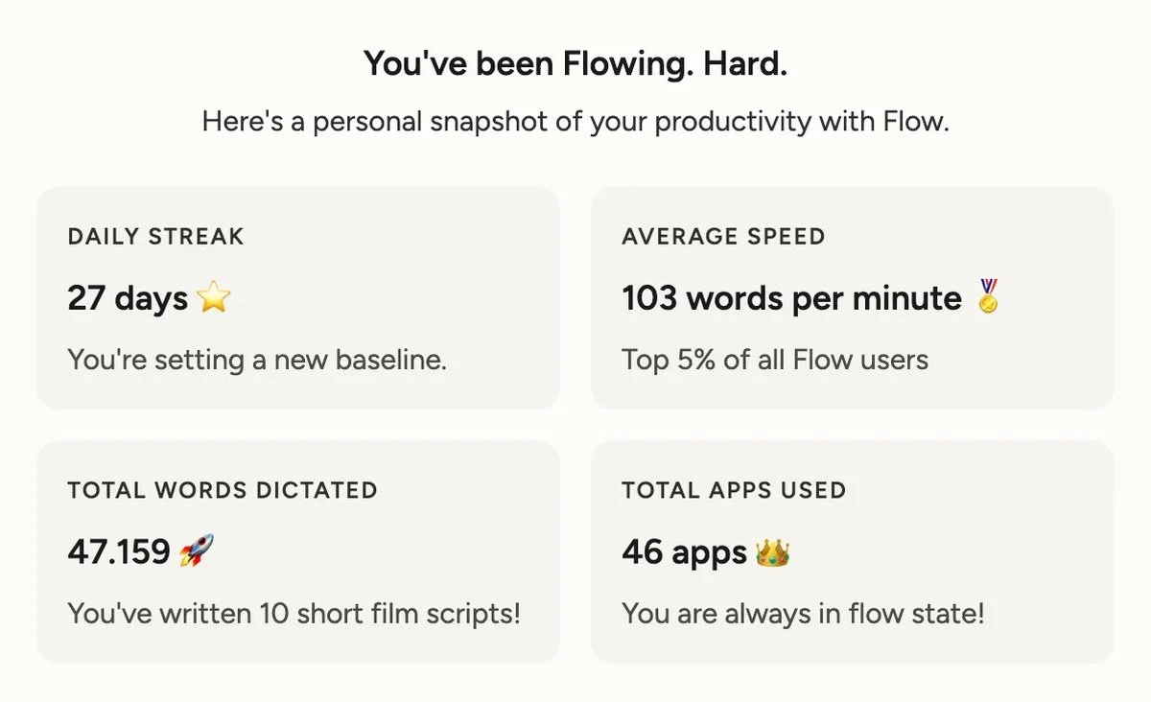Click the star emoji beside 27 days
This screenshot has width=1151, height=702.
pyautogui.click(x=214, y=298)
